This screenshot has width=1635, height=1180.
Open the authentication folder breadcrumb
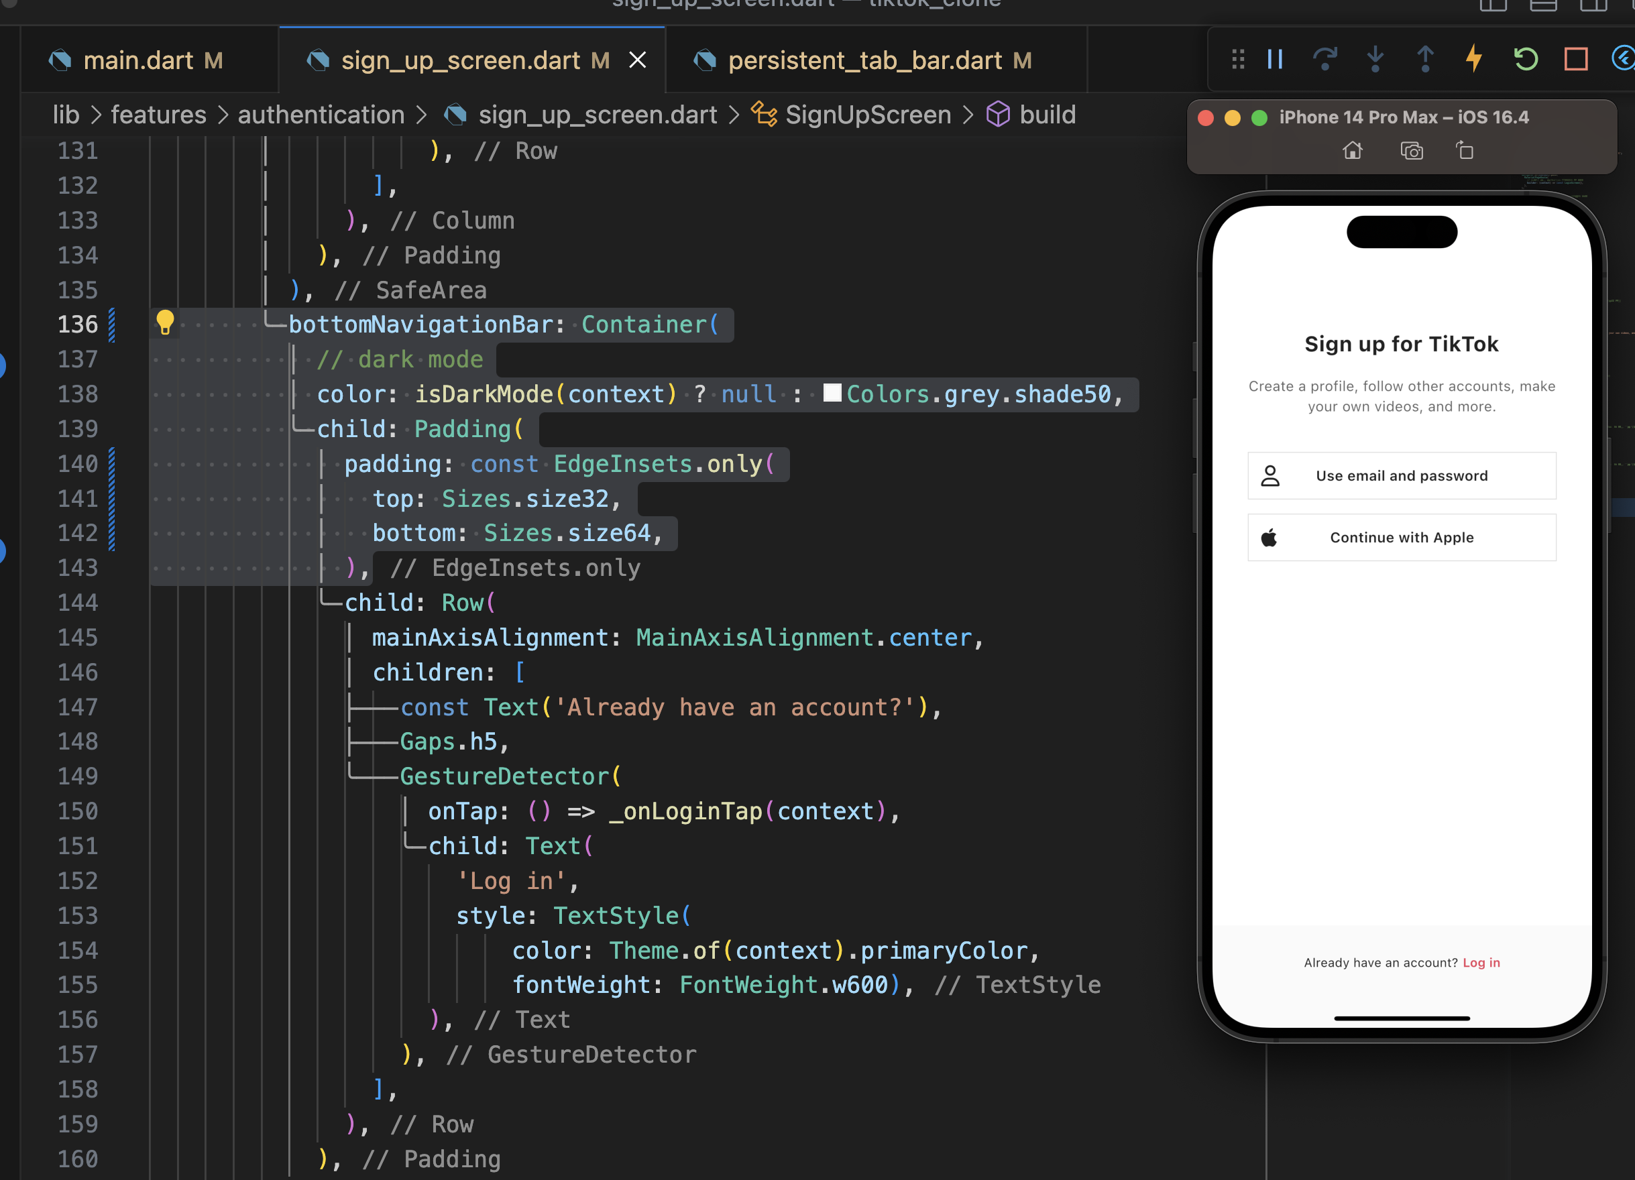[321, 115]
